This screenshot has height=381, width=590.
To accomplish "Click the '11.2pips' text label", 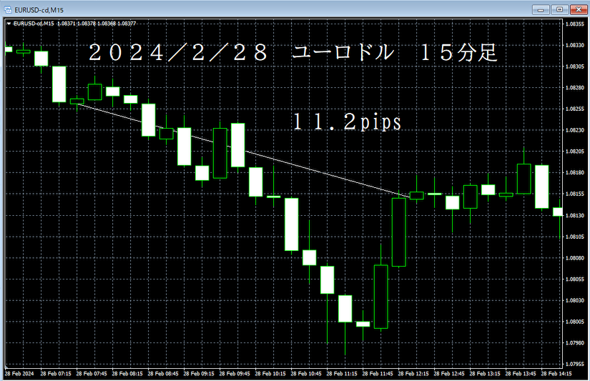I will click(347, 122).
